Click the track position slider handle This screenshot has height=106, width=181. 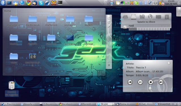[150, 88]
